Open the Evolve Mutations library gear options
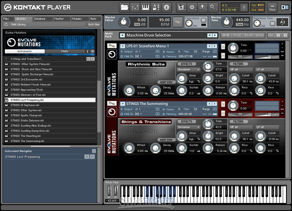The height and width of the screenshot is (211, 292). [93, 51]
